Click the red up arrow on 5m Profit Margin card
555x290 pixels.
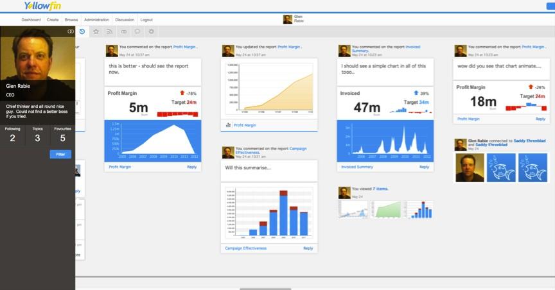pos(182,92)
